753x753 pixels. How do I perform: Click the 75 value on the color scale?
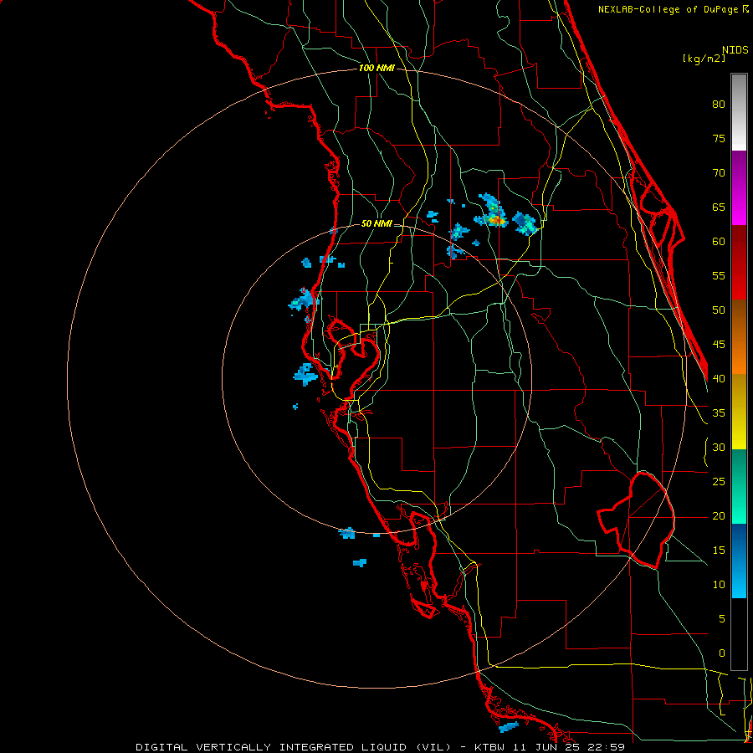(x=719, y=138)
